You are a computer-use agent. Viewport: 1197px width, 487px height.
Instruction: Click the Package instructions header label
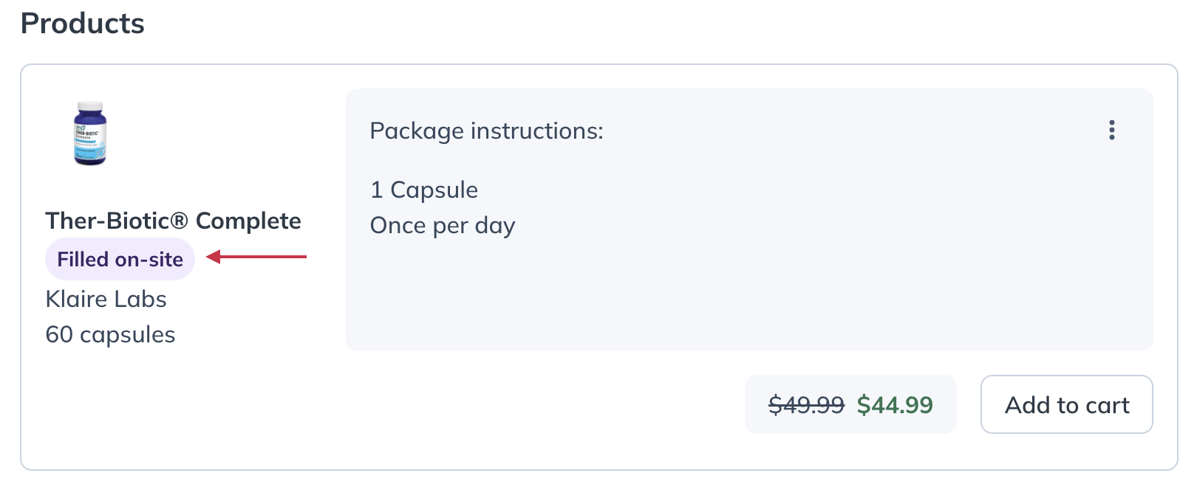[x=487, y=131]
